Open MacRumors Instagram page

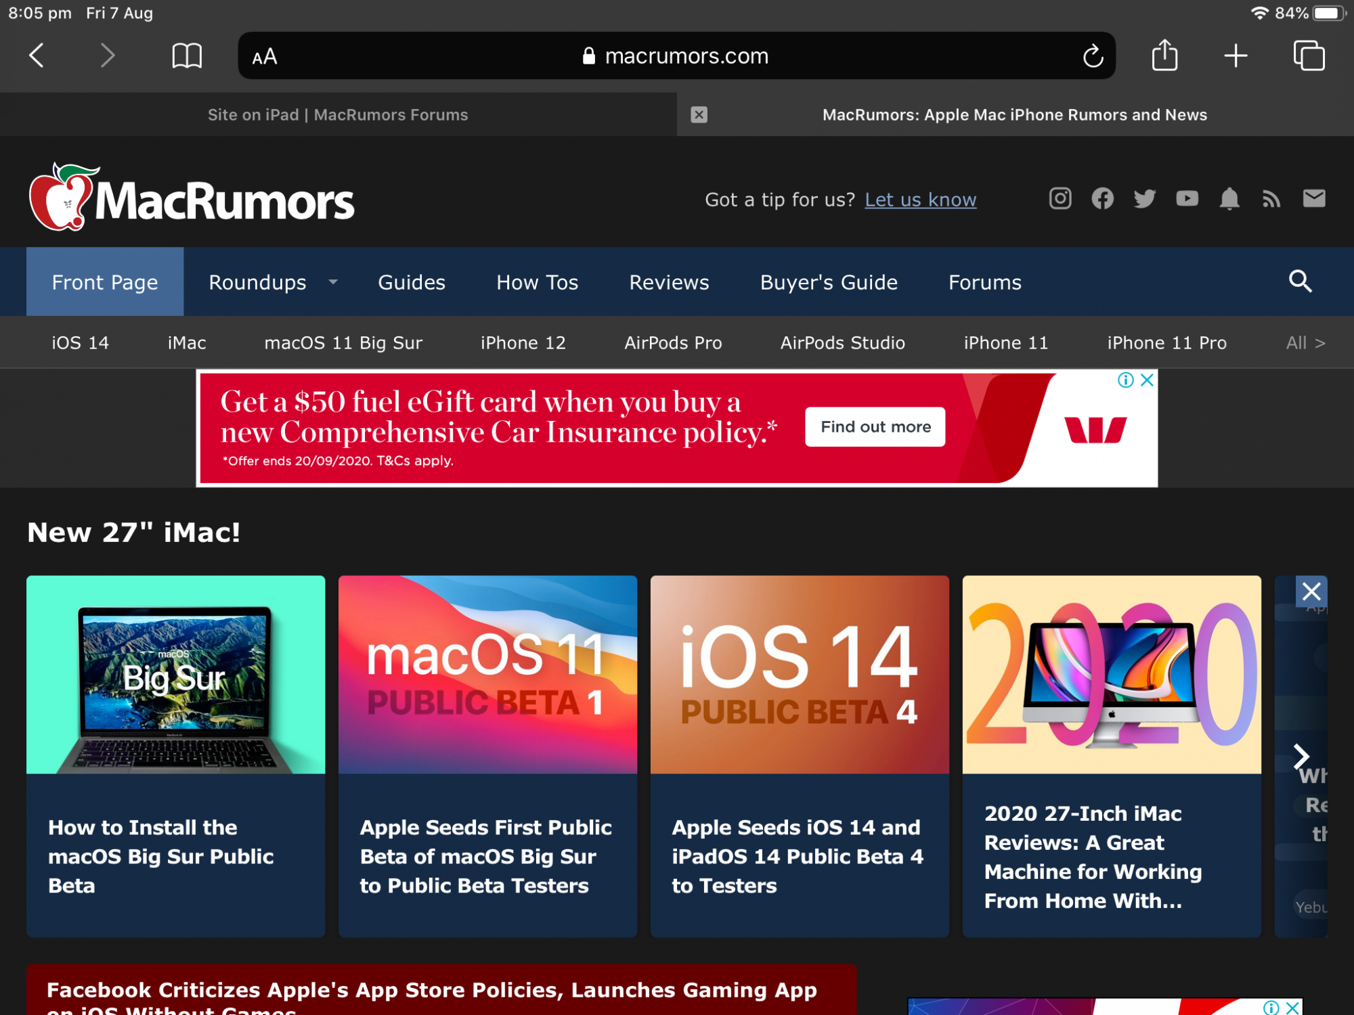coord(1060,198)
